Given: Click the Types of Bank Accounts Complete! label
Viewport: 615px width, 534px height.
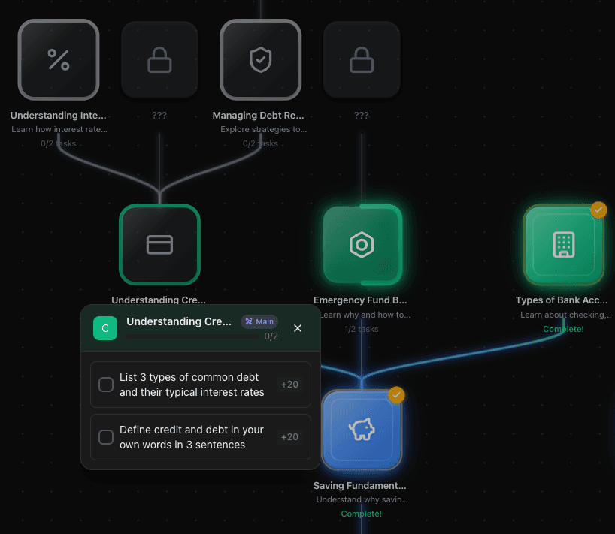Looking at the screenshot, I should click(x=563, y=329).
